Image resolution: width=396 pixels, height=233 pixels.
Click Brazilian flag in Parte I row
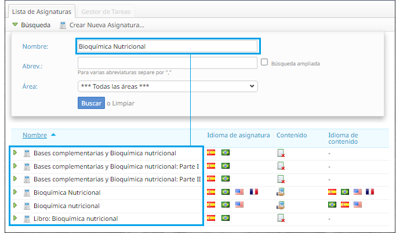click(x=226, y=166)
